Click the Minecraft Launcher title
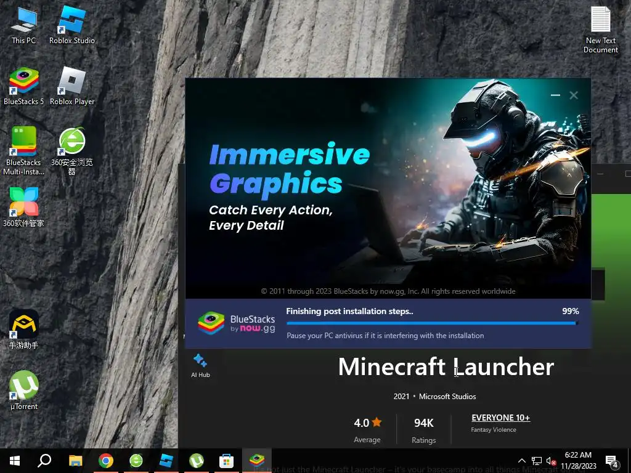The width and height of the screenshot is (631, 473). tap(446, 367)
